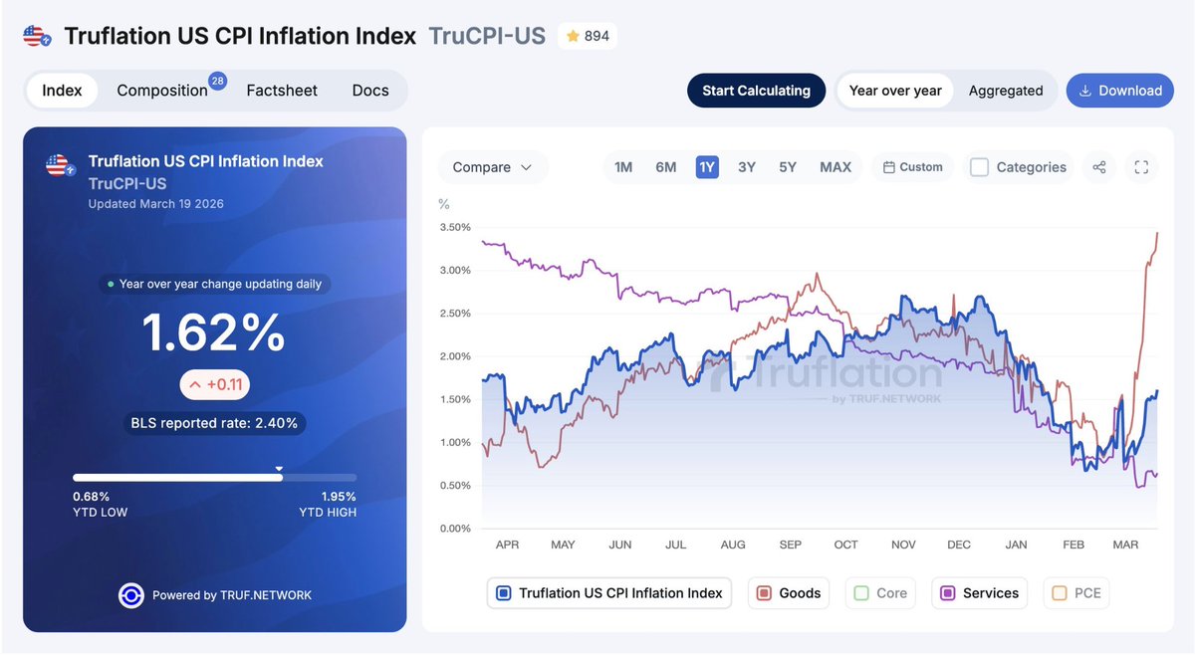1195x656 pixels.
Task: Select the 3Y time range
Action: (747, 167)
